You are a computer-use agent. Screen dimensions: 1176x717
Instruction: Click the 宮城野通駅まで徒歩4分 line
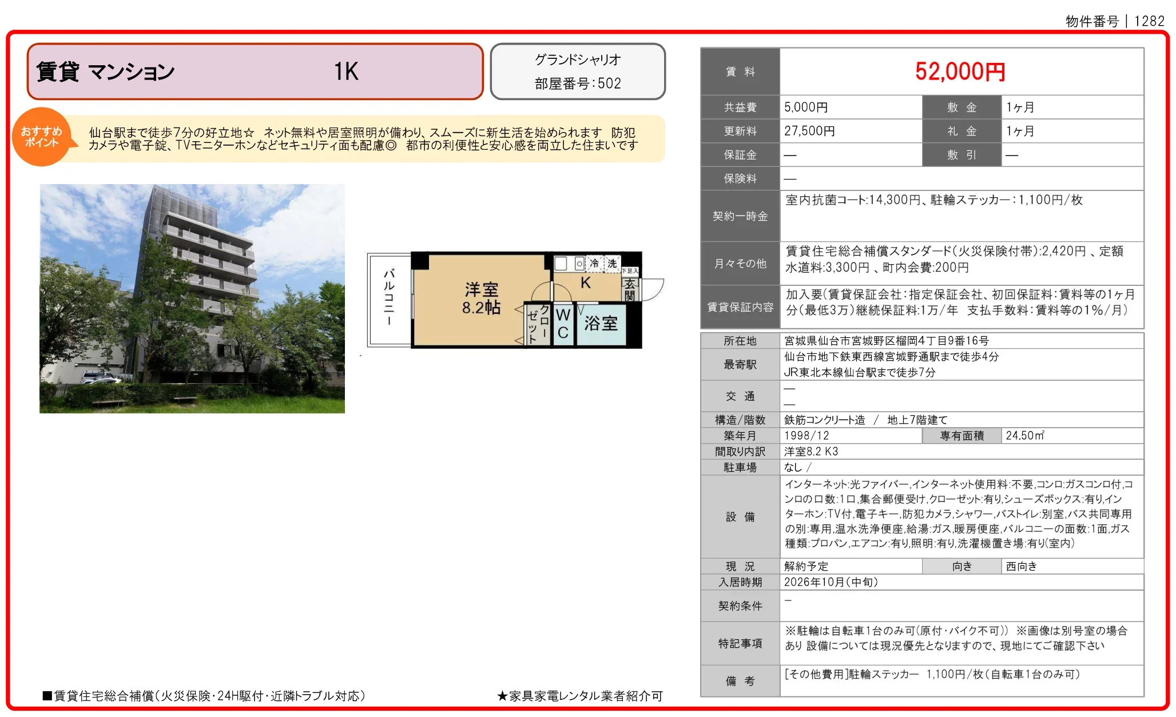tap(891, 357)
